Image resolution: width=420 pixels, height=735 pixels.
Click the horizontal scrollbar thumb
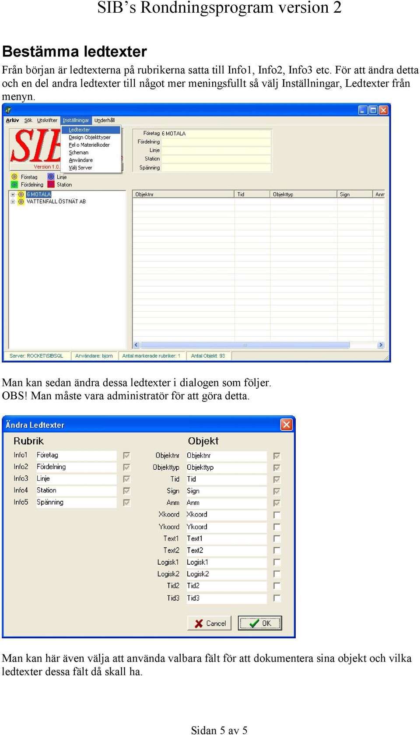245,345
